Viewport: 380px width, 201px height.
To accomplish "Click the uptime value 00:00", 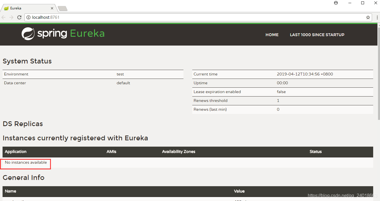I will click(x=282, y=83).
